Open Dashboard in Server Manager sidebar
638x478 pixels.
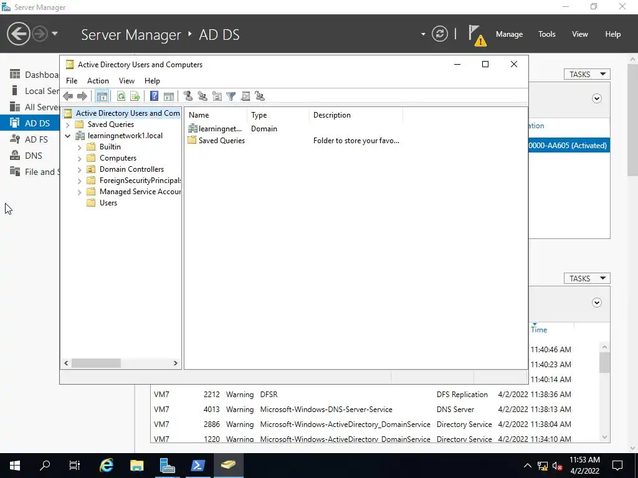click(35, 75)
